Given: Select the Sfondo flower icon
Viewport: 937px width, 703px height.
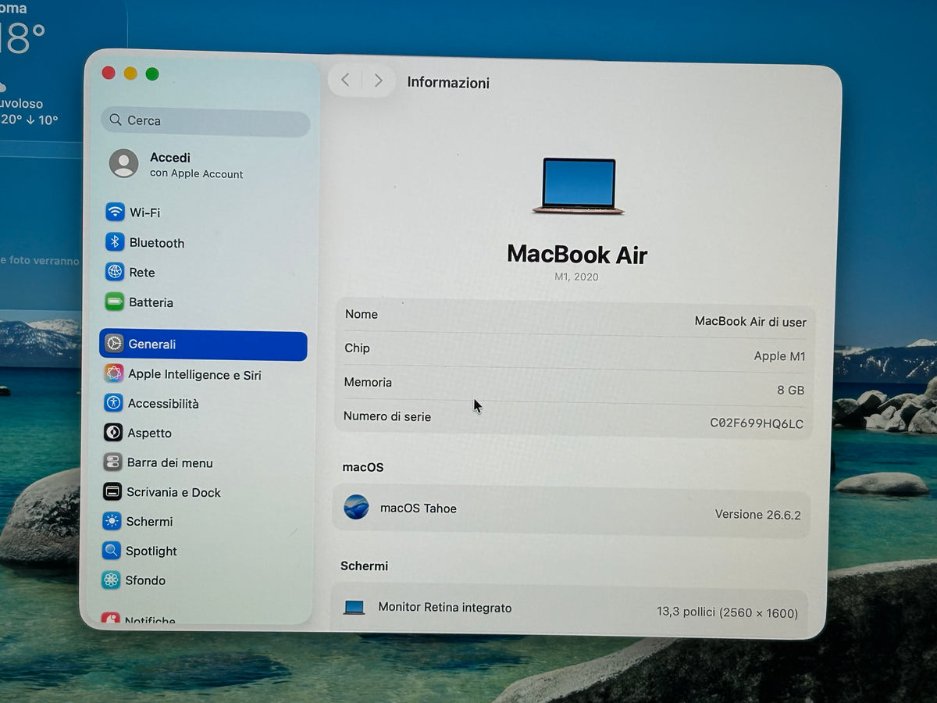Looking at the screenshot, I should click(x=111, y=580).
